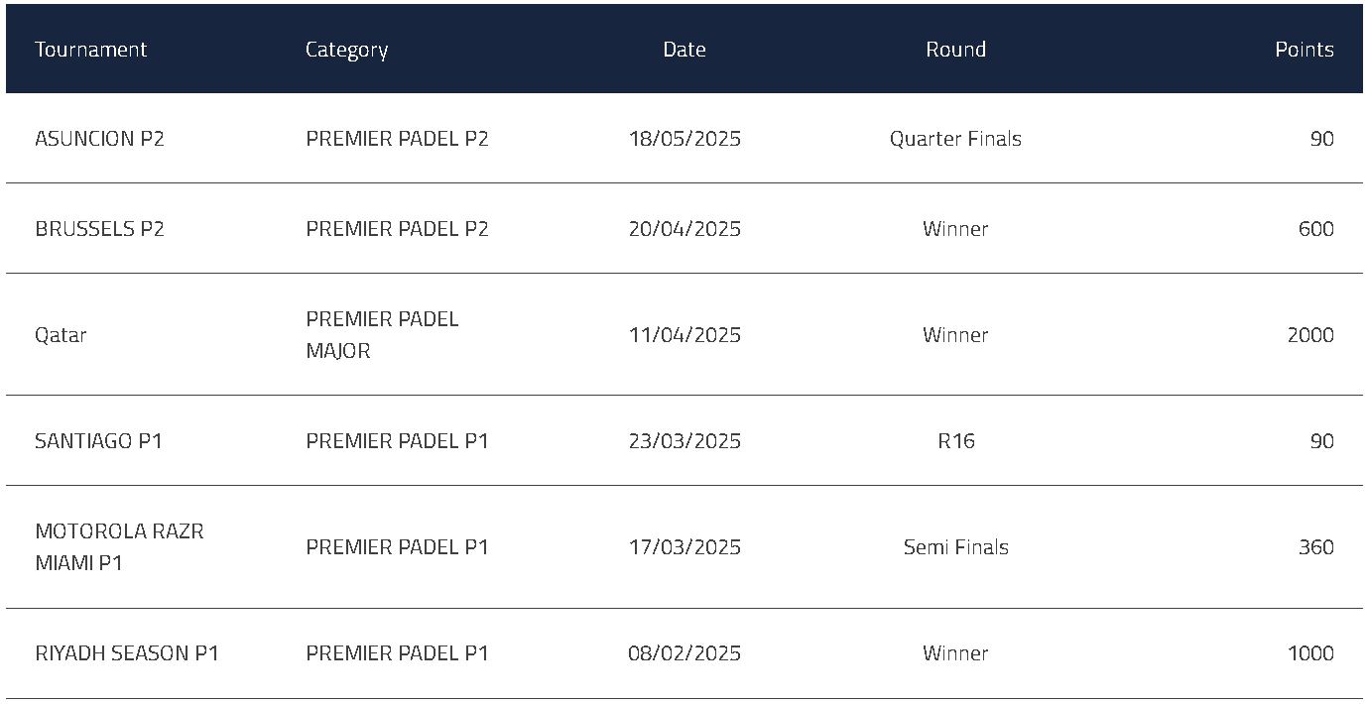Image resolution: width=1368 pixels, height=704 pixels.
Task: Click the 360 points value
Action: (x=1315, y=547)
